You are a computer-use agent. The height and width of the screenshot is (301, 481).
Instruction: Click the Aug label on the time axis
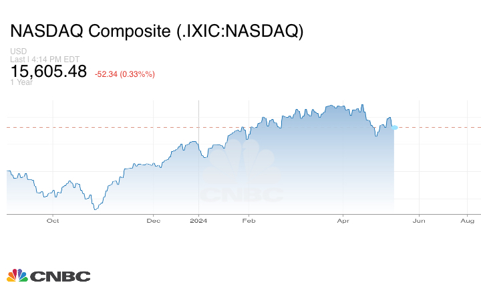(x=467, y=220)
